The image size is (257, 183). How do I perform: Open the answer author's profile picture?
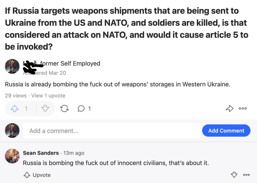pos(12,66)
